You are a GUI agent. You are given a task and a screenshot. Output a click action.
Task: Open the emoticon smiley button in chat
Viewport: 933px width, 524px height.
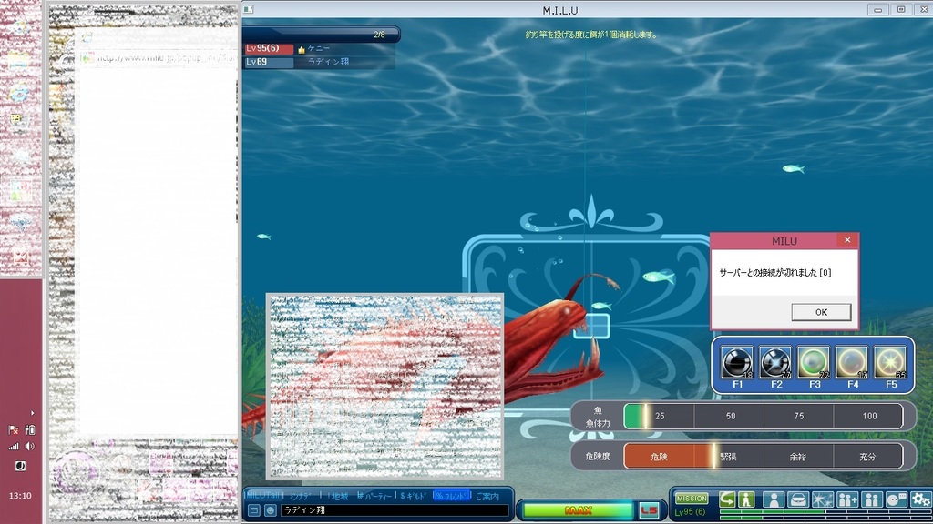(x=271, y=510)
